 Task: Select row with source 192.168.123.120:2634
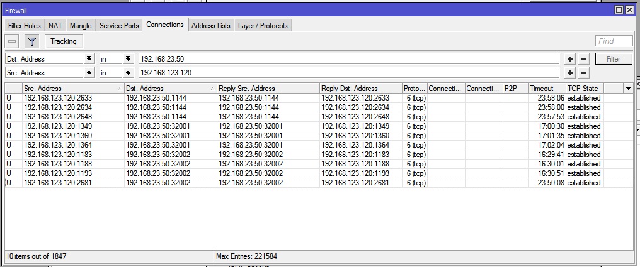[x=319, y=107]
